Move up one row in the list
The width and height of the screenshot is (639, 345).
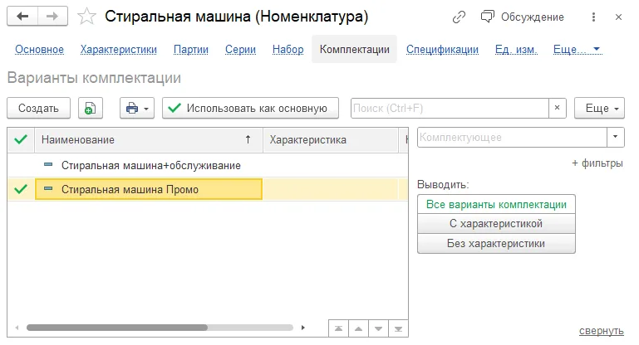point(359,328)
